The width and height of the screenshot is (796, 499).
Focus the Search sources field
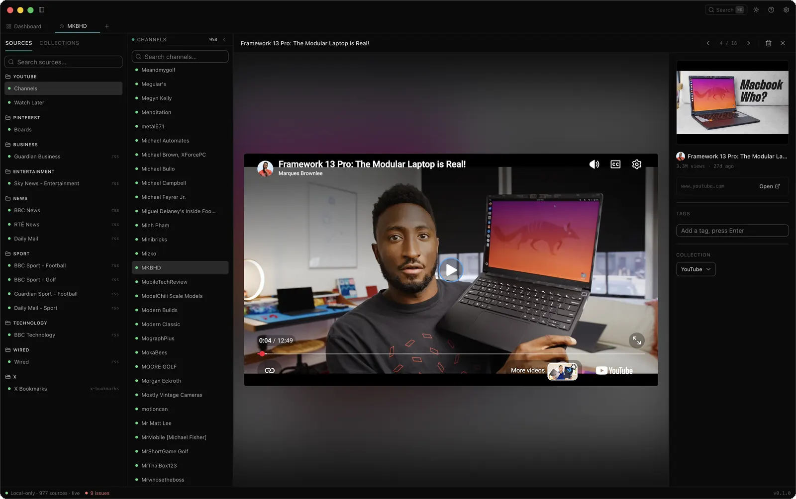pyautogui.click(x=63, y=62)
